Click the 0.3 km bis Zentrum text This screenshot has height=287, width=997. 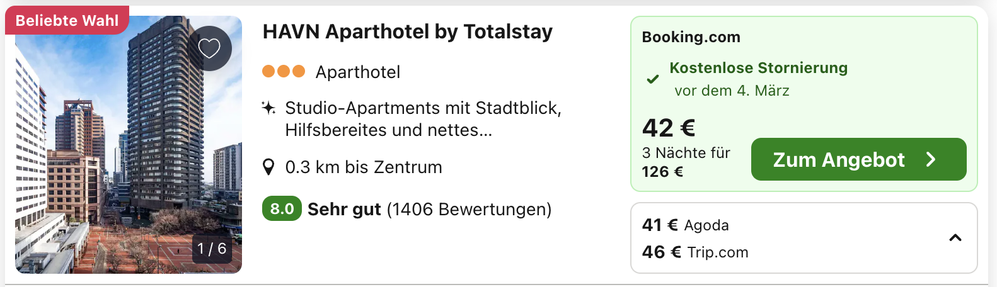pos(363,167)
